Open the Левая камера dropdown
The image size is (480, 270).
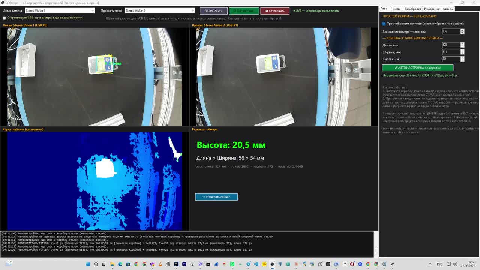click(59, 11)
